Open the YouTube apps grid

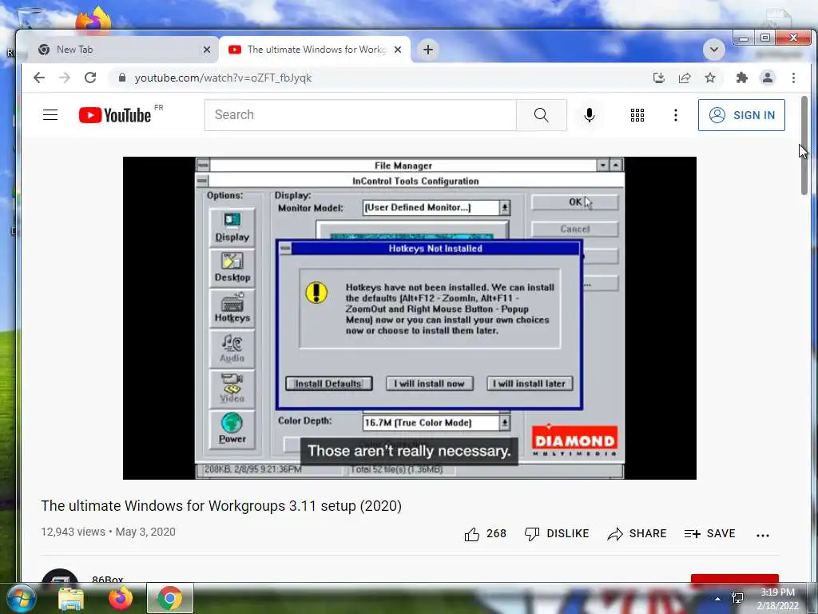[637, 115]
